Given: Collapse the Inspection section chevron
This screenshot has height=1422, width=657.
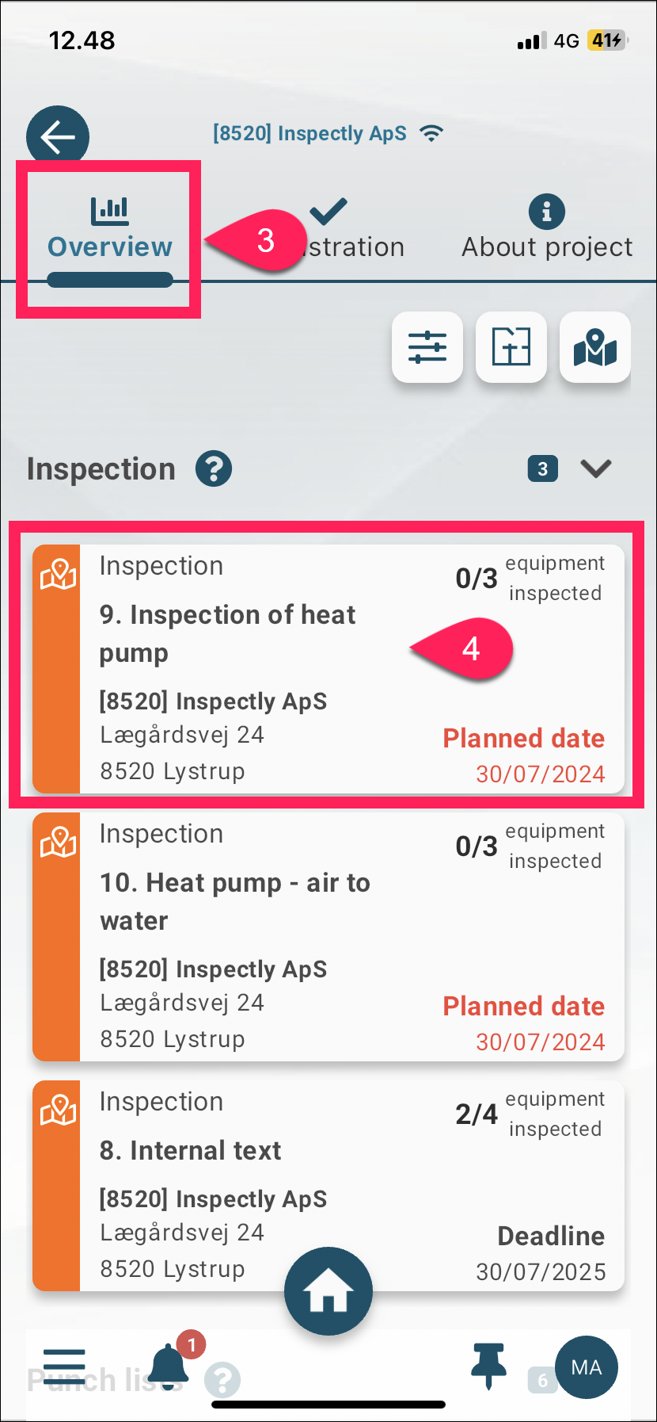Looking at the screenshot, I should tap(596, 468).
